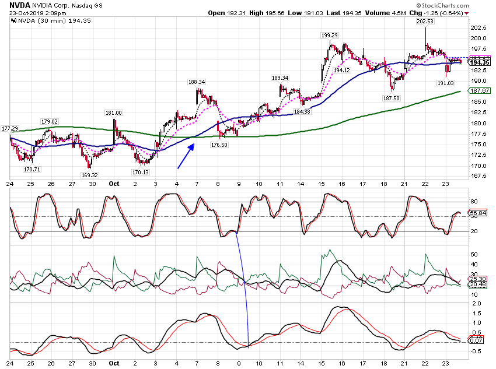
Task: Click the 170.71 low label
Action: 32,169
